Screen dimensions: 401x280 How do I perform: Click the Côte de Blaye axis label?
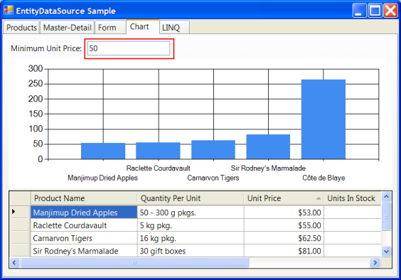(324, 178)
